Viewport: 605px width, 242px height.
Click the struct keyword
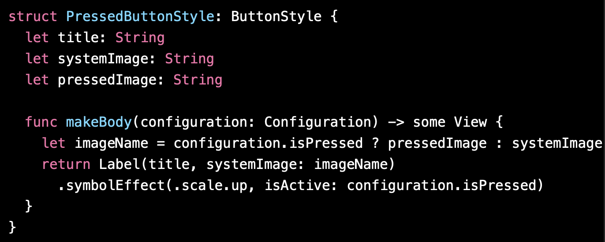(33, 16)
